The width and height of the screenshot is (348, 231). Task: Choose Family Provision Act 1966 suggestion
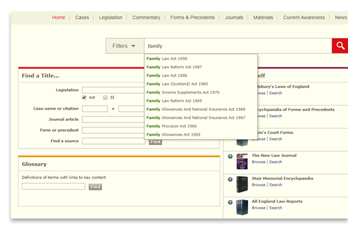coord(171,126)
